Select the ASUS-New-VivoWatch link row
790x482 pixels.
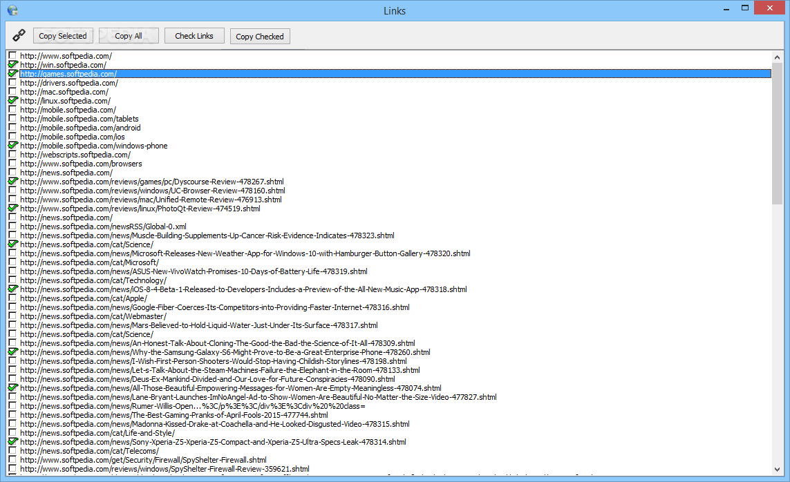194,271
